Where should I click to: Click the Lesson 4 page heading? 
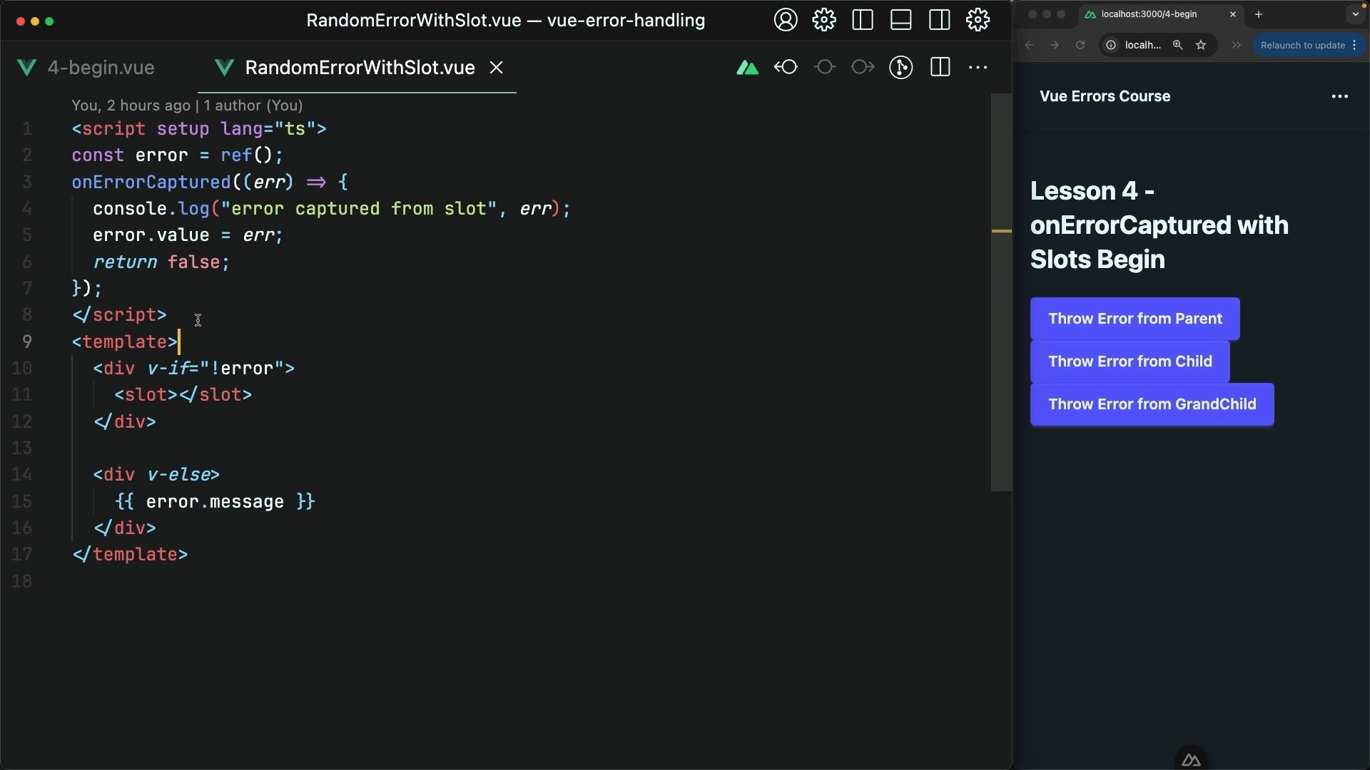[1160, 225]
